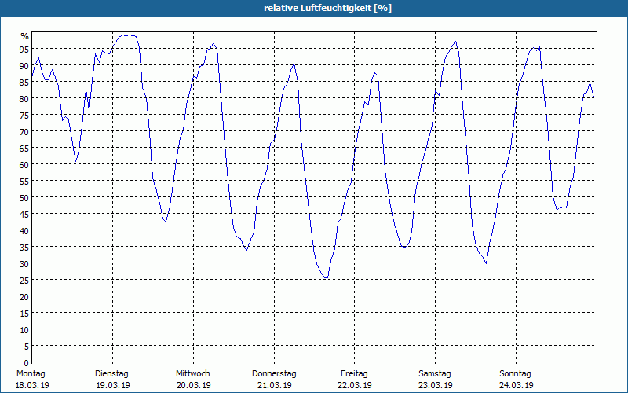Click the lowest humidity dip on Thursday afternoon
This screenshot has width=628, height=393.
click(326, 277)
